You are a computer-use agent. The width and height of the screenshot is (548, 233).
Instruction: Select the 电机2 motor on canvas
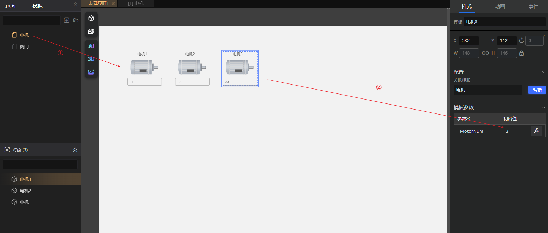click(x=192, y=67)
